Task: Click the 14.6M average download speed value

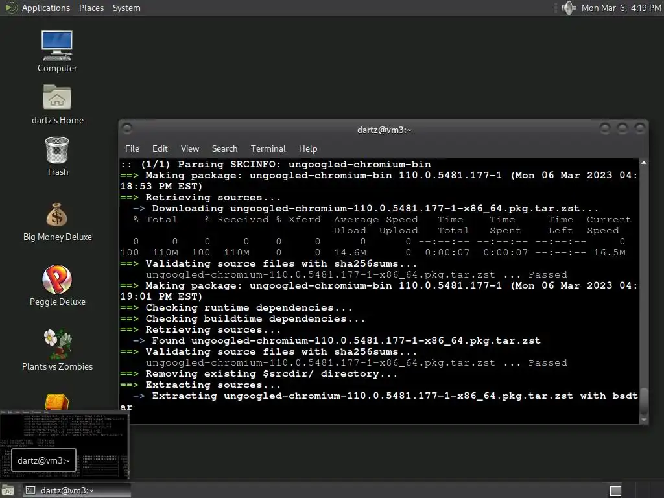Action: click(x=350, y=252)
